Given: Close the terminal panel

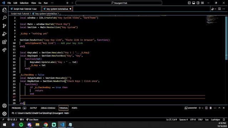Looking at the screenshot, I should pos(224,108).
